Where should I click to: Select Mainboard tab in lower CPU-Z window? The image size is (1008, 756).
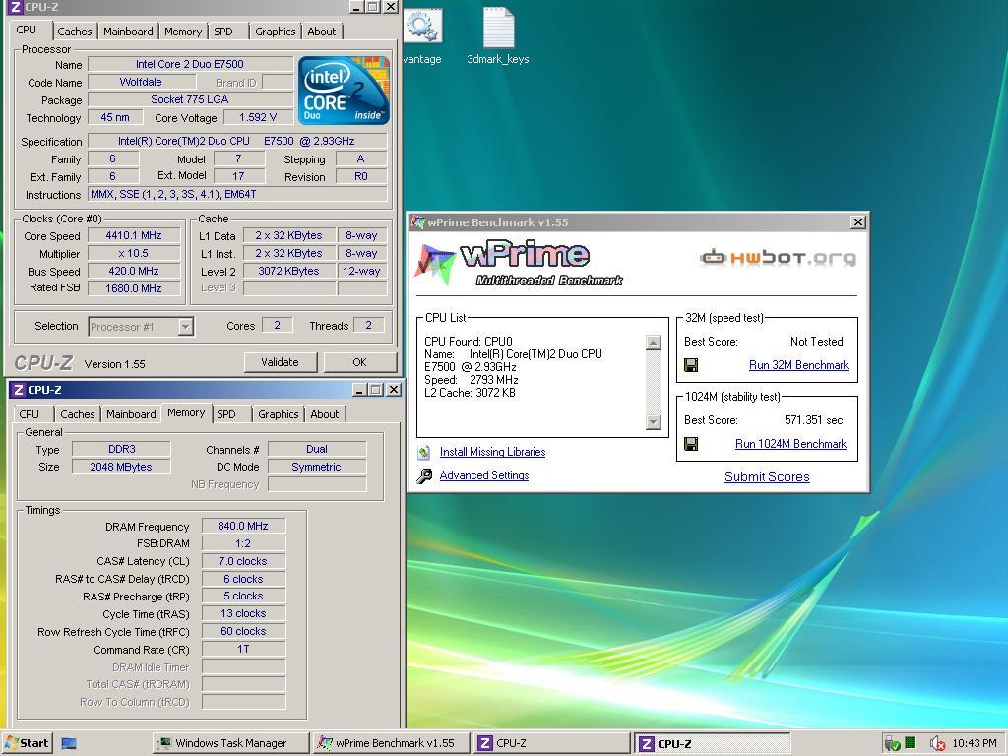(131, 414)
